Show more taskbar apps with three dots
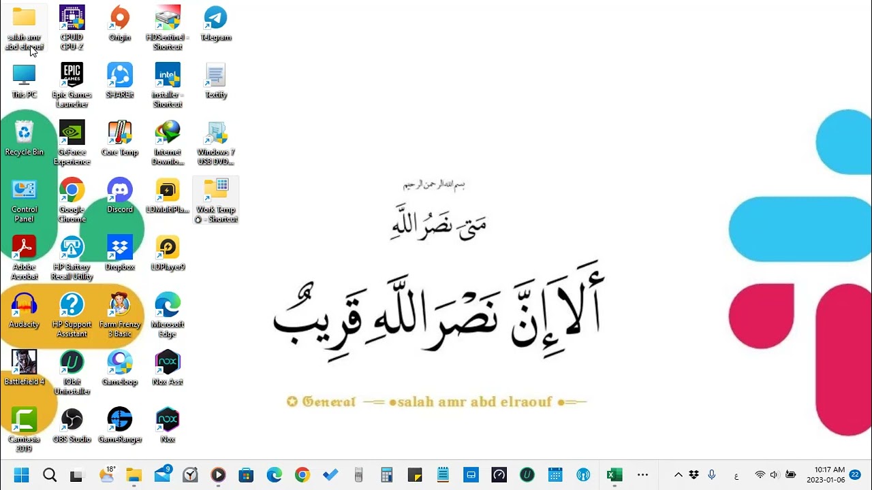 (642, 475)
